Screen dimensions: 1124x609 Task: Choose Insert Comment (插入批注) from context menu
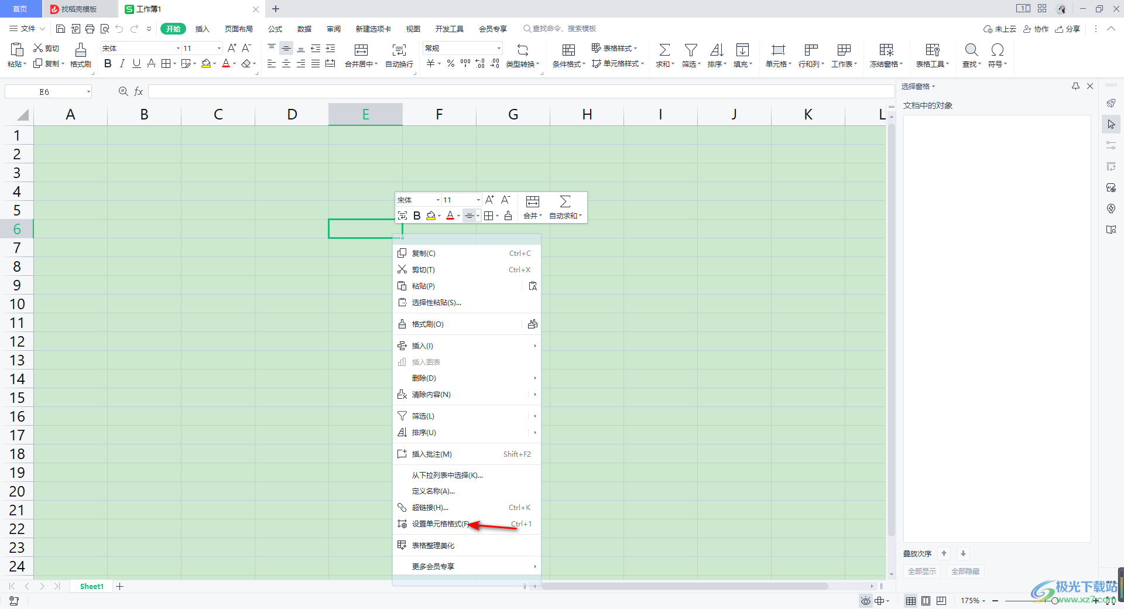(x=467, y=454)
